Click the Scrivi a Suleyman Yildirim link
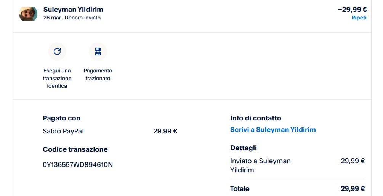The height and width of the screenshot is (196, 383). click(x=273, y=130)
